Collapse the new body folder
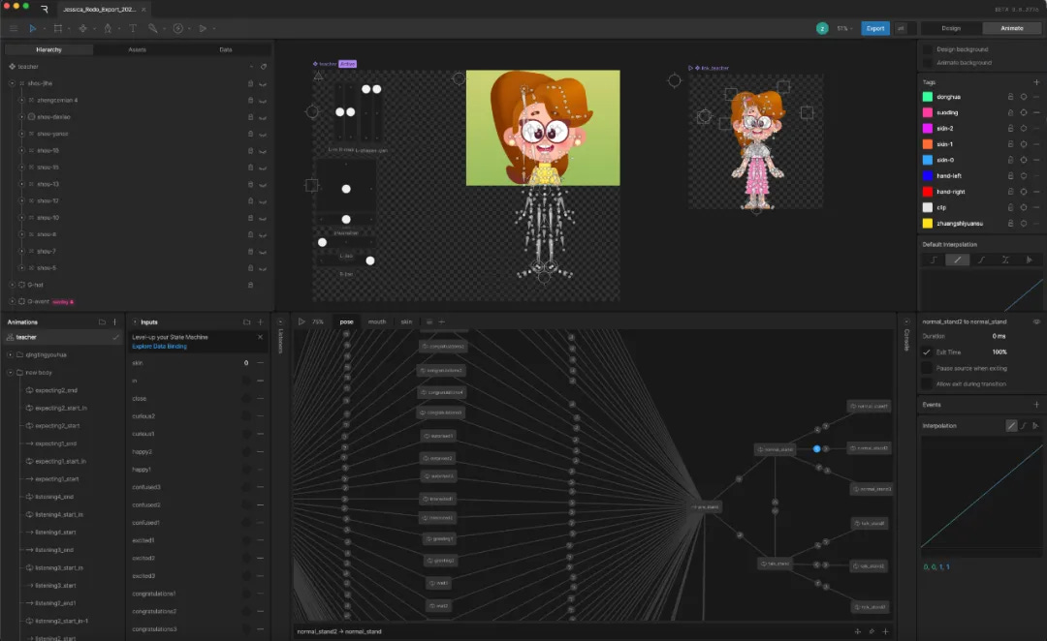The height and width of the screenshot is (641, 1047). (10, 372)
